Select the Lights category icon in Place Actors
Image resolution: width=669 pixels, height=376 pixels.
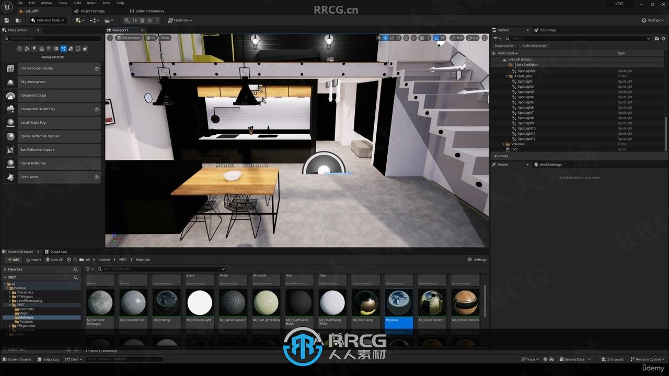(34, 49)
